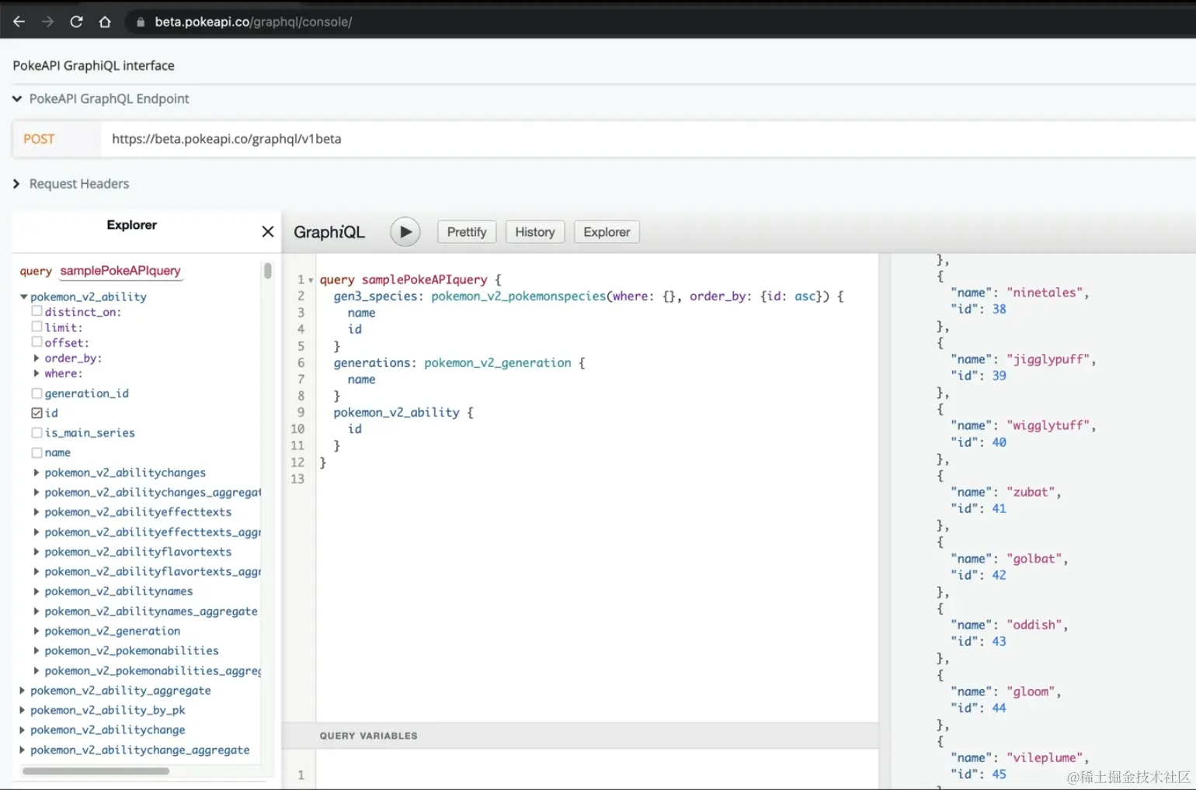Click the Prettify button
The height and width of the screenshot is (790, 1196).
coord(466,232)
